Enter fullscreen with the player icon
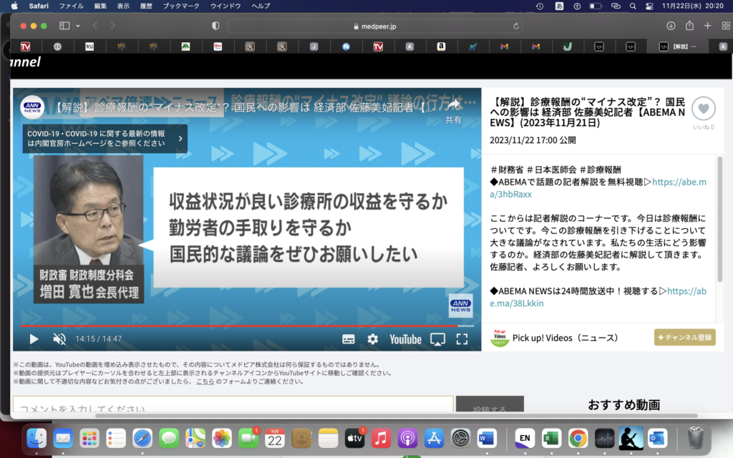 [461, 339]
